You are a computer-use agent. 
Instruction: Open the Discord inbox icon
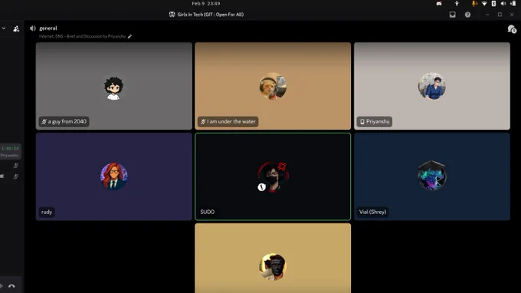pos(452,15)
